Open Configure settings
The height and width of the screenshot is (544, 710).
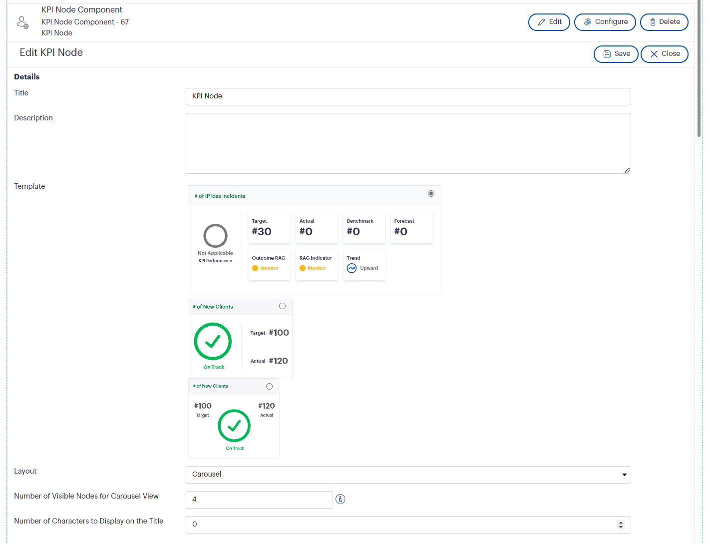605,22
